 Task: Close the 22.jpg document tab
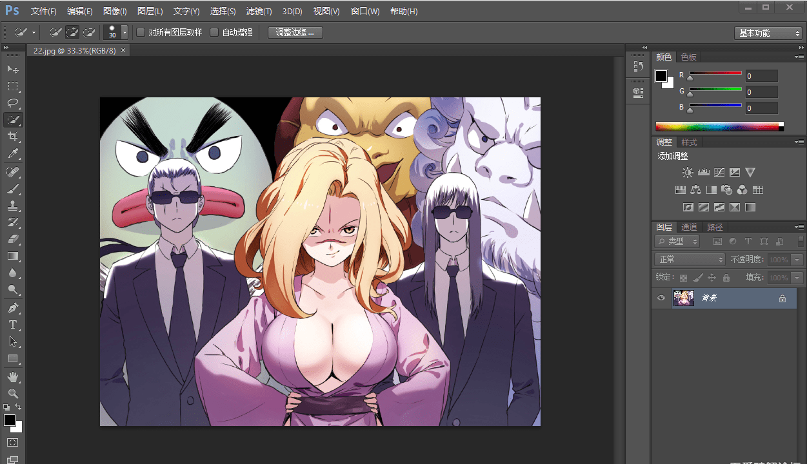123,50
